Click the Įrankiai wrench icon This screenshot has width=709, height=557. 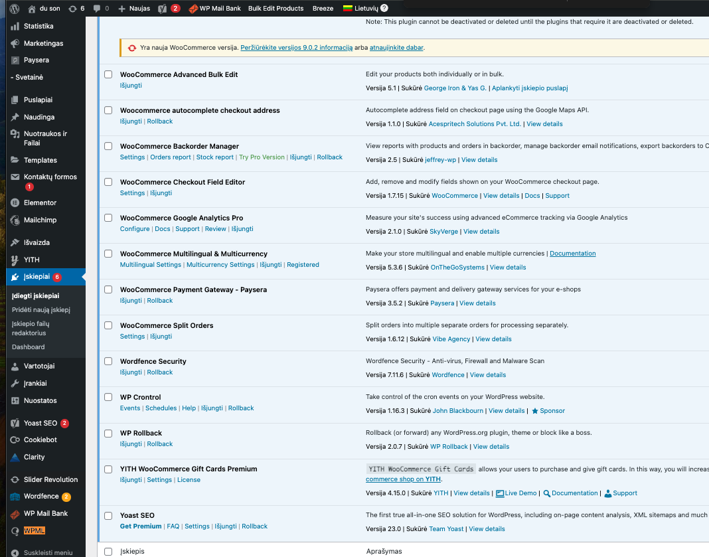pyautogui.click(x=15, y=383)
